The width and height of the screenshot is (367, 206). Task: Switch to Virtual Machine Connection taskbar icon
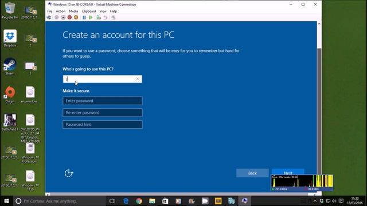pyautogui.click(x=245, y=201)
